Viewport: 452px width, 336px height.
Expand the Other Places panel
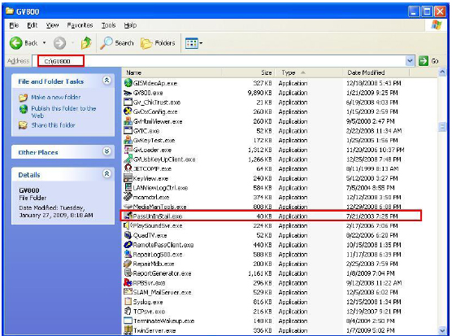[x=106, y=151]
